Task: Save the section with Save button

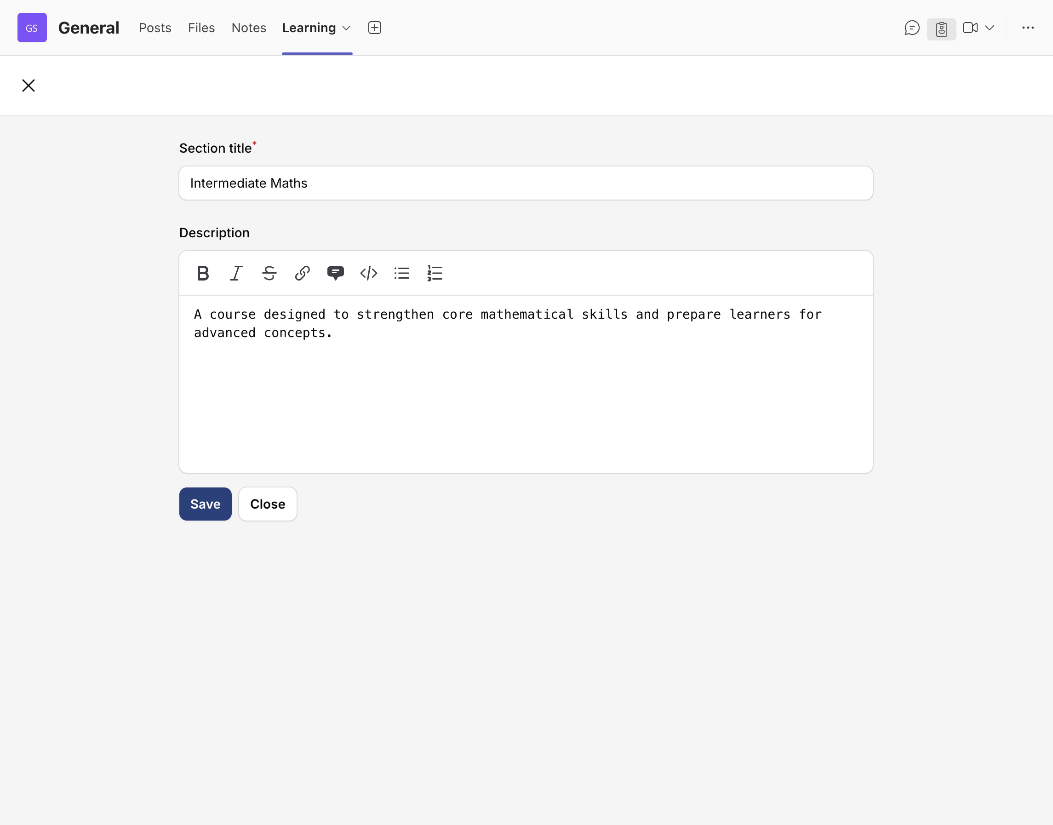Action: pyautogui.click(x=205, y=504)
